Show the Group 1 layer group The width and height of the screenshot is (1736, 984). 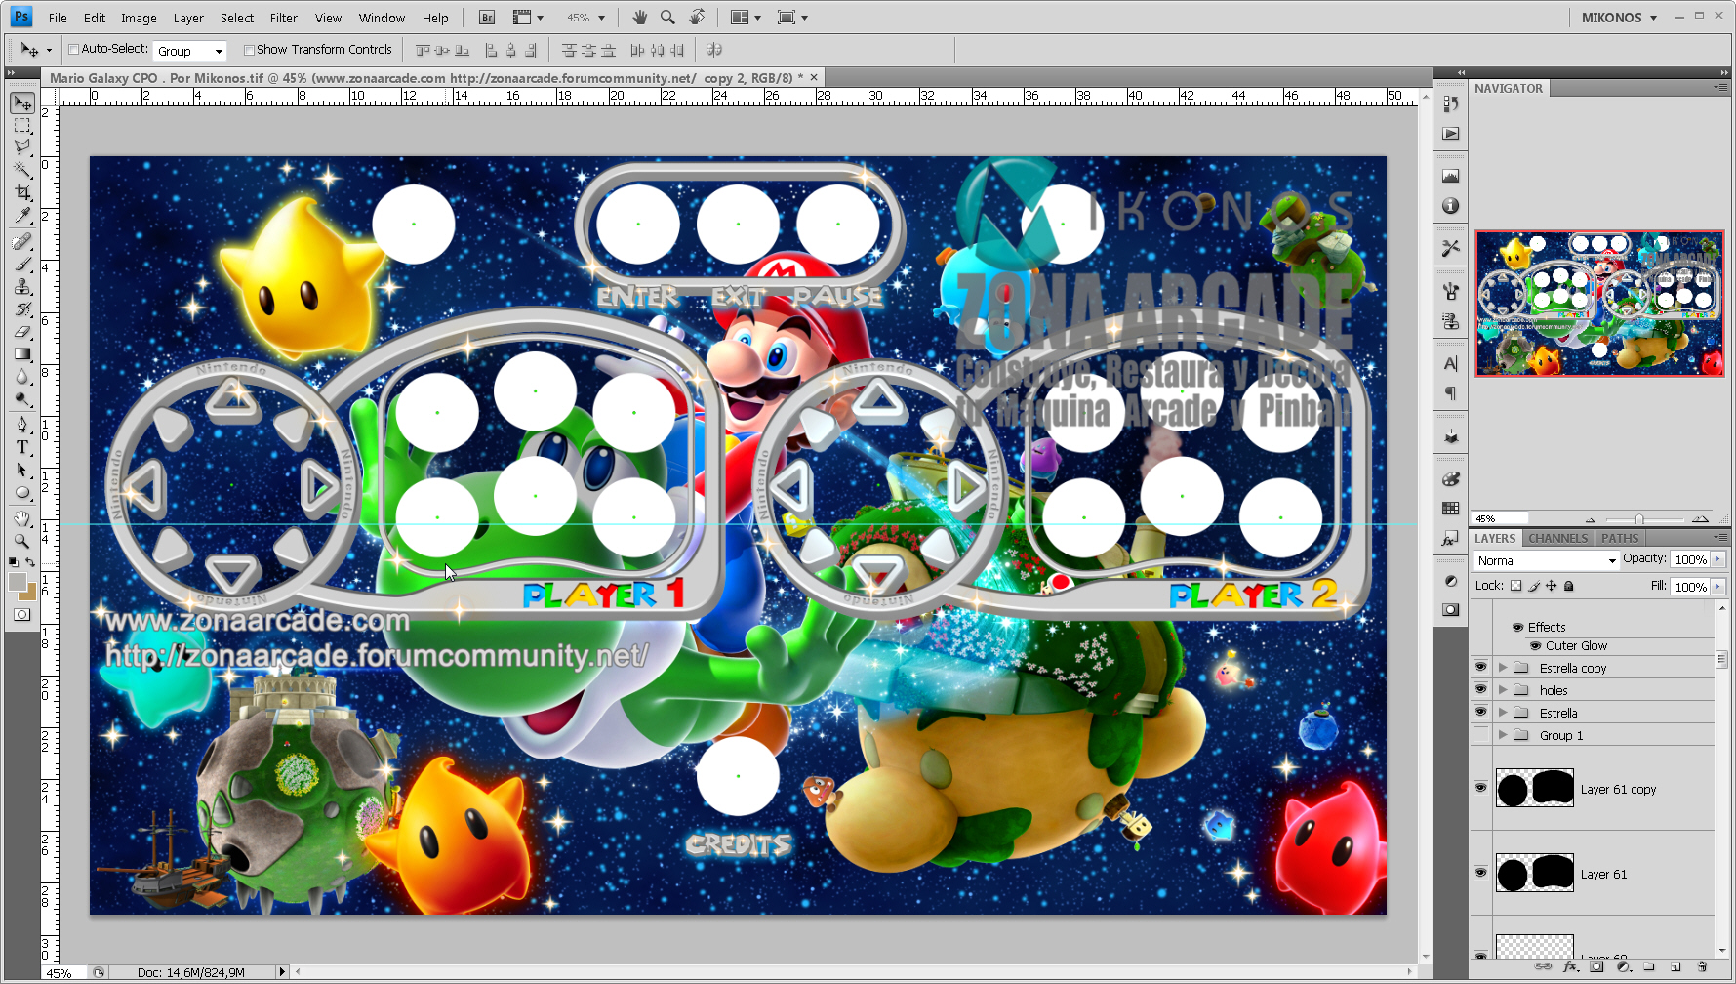[1480, 734]
